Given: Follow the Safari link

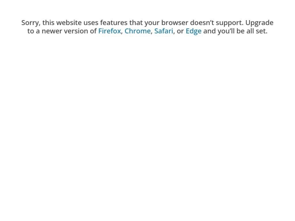Looking at the screenshot, I should [163, 31].
